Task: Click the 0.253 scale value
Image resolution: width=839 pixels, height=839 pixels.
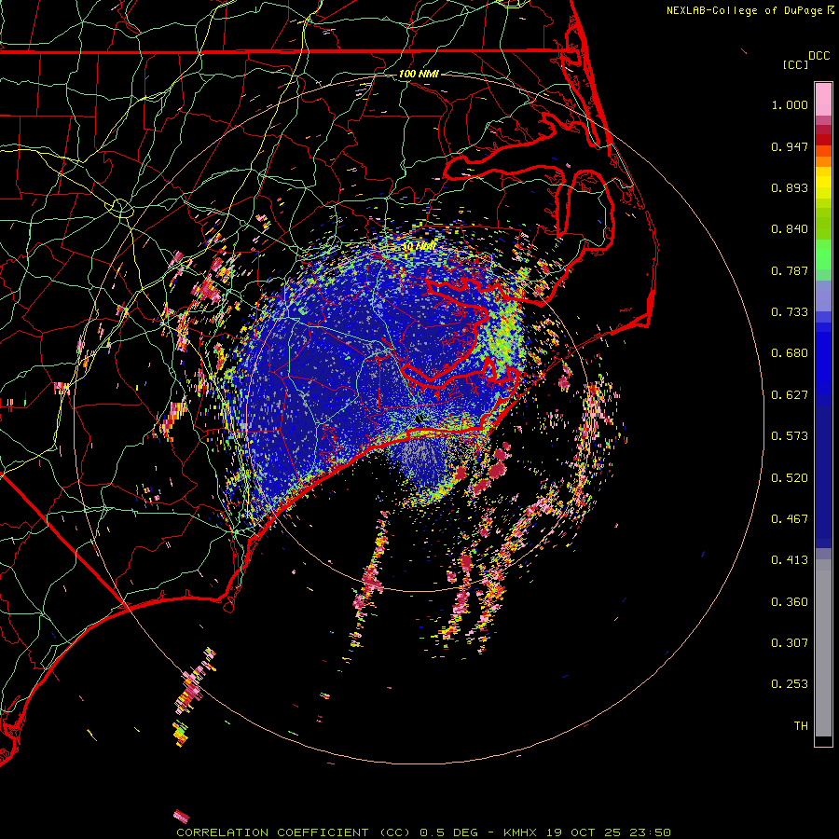Action: [x=790, y=684]
